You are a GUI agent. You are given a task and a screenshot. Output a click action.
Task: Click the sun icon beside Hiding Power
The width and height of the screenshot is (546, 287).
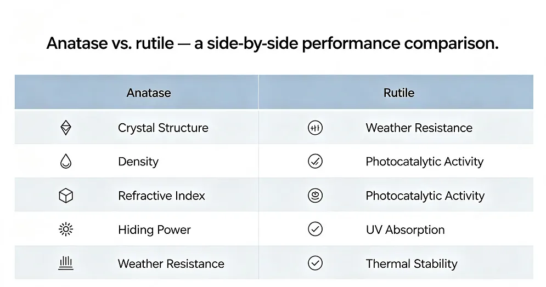click(66, 229)
